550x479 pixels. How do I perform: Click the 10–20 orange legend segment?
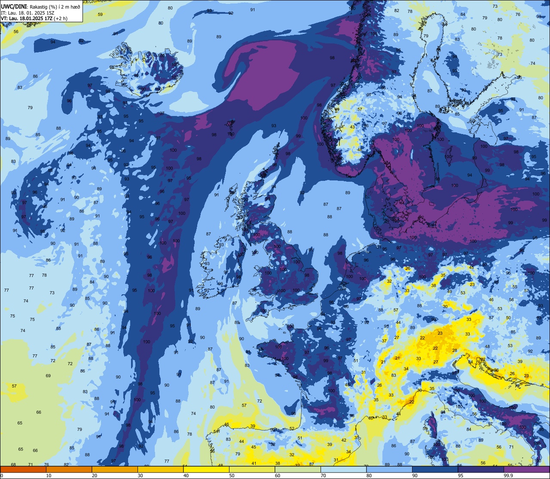(x=69, y=469)
